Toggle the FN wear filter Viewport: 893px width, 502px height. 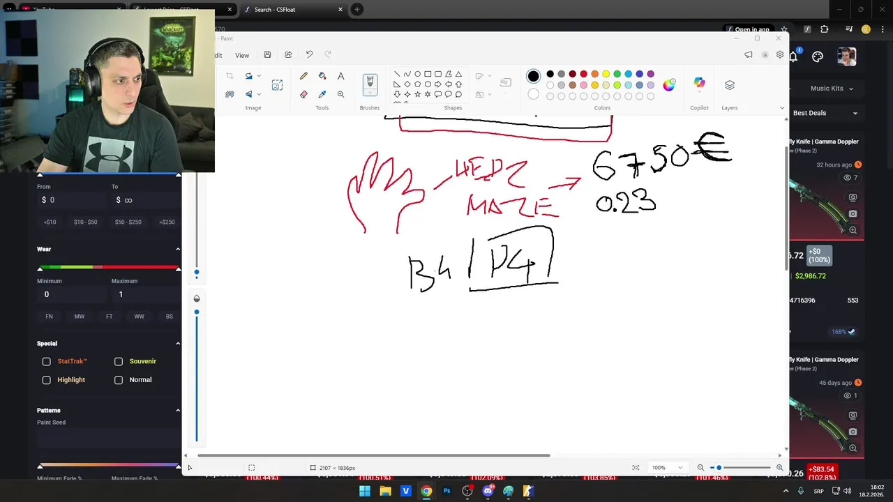[x=50, y=317]
